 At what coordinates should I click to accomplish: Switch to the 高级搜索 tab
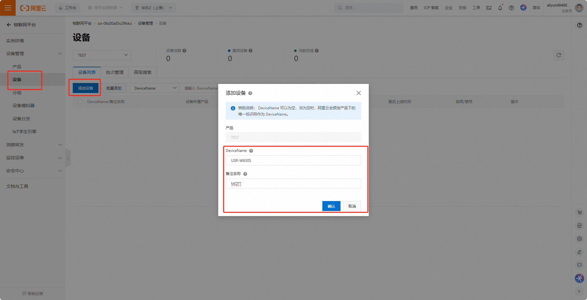click(142, 72)
